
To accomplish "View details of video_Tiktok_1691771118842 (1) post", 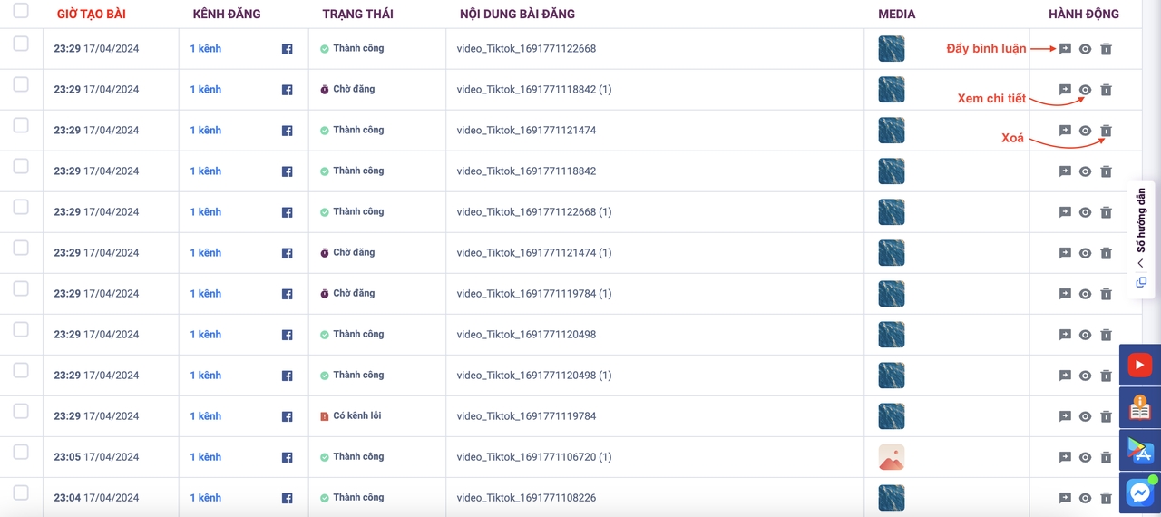I will tap(1085, 90).
